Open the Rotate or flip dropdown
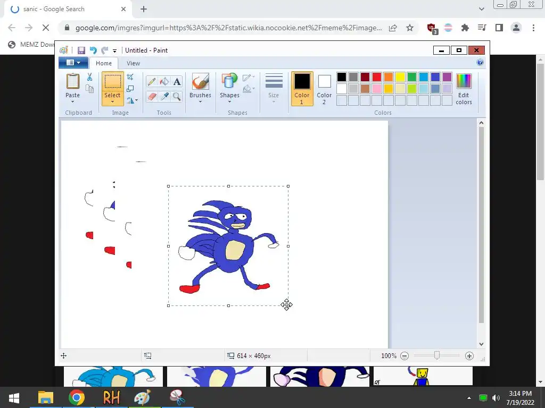Image resolution: width=545 pixels, height=408 pixels. pyautogui.click(x=132, y=100)
